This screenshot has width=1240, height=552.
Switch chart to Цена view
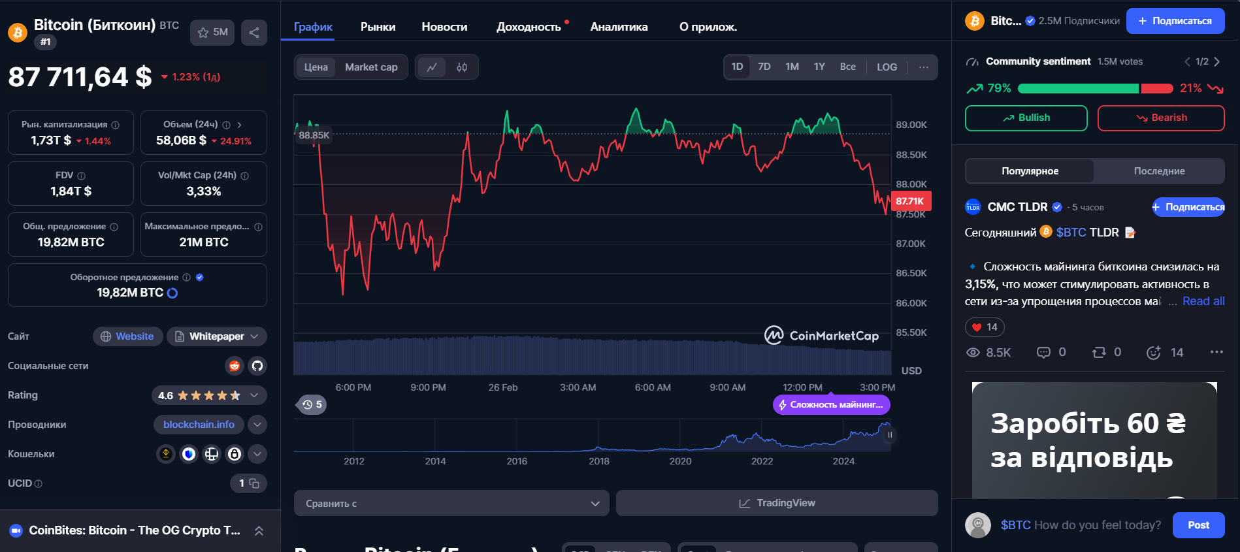coord(316,67)
